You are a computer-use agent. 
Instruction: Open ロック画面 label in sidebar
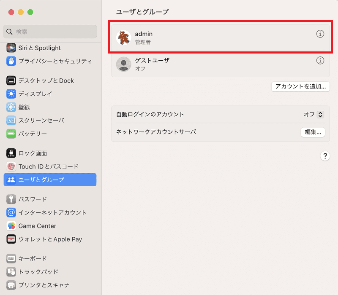tap(33, 153)
